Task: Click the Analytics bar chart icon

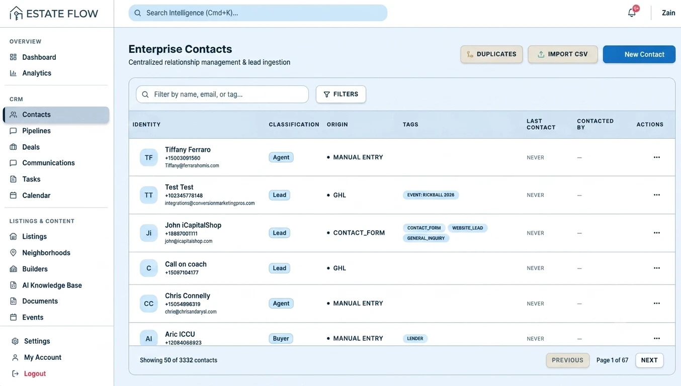Action: point(14,73)
